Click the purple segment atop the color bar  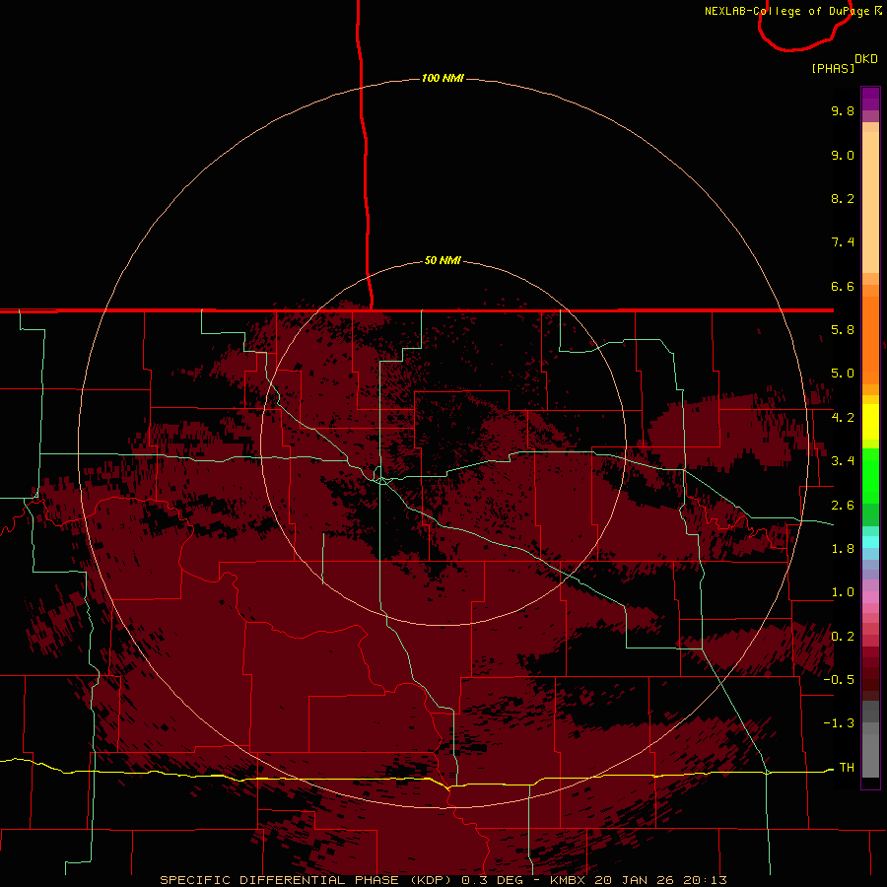tap(870, 99)
